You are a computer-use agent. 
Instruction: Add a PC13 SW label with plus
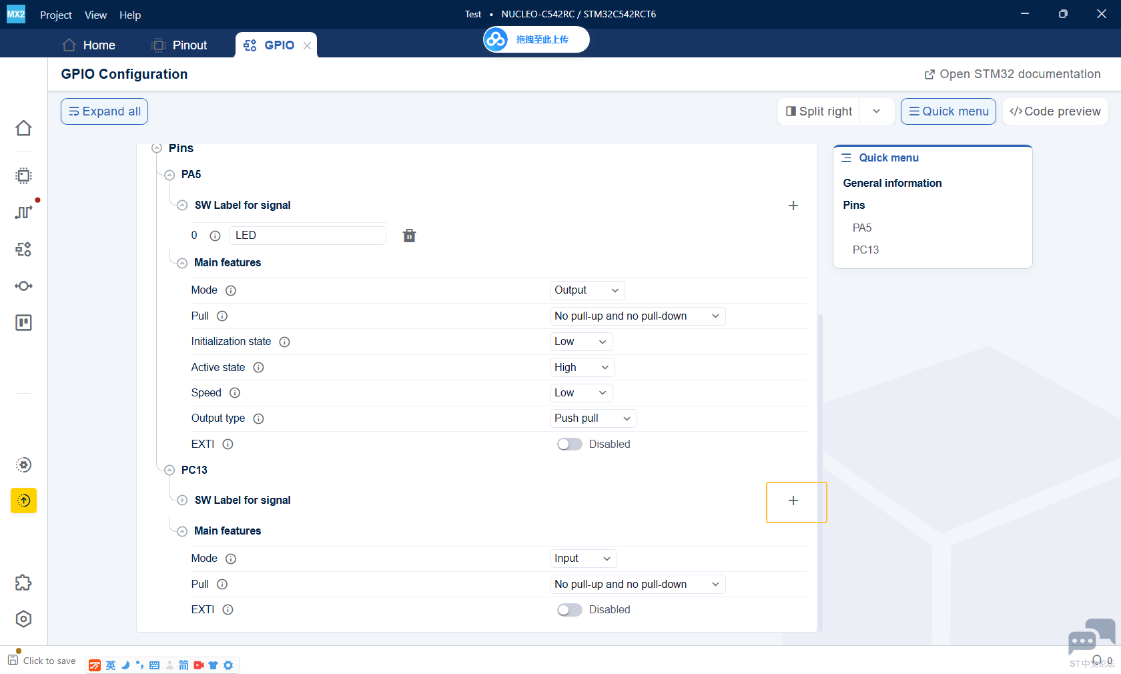[793, 500]
